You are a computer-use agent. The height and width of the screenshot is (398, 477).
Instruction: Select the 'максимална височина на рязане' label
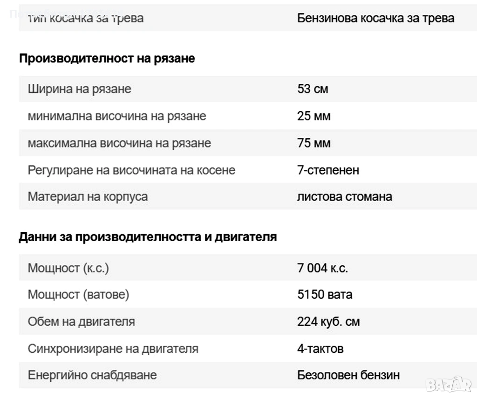[119, 143]
